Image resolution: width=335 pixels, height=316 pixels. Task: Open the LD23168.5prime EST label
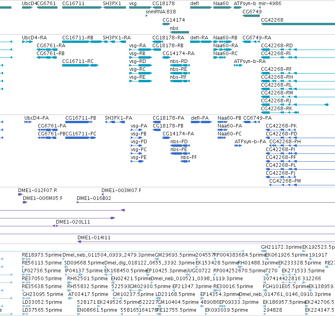(175, 294)
